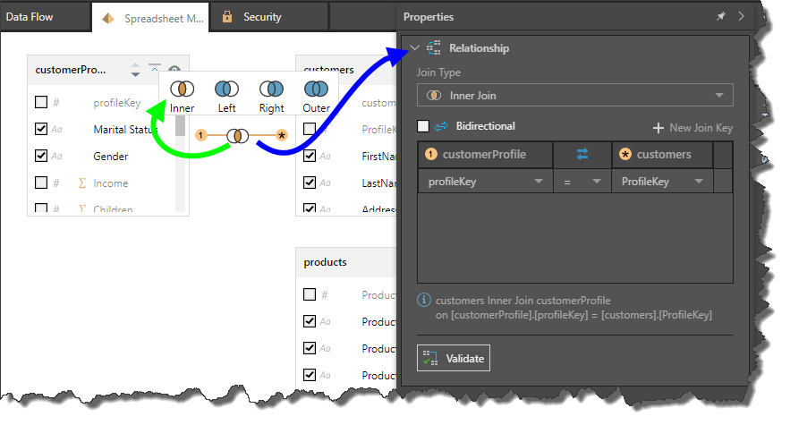Open the Join Type dropdown

(574, 96)
